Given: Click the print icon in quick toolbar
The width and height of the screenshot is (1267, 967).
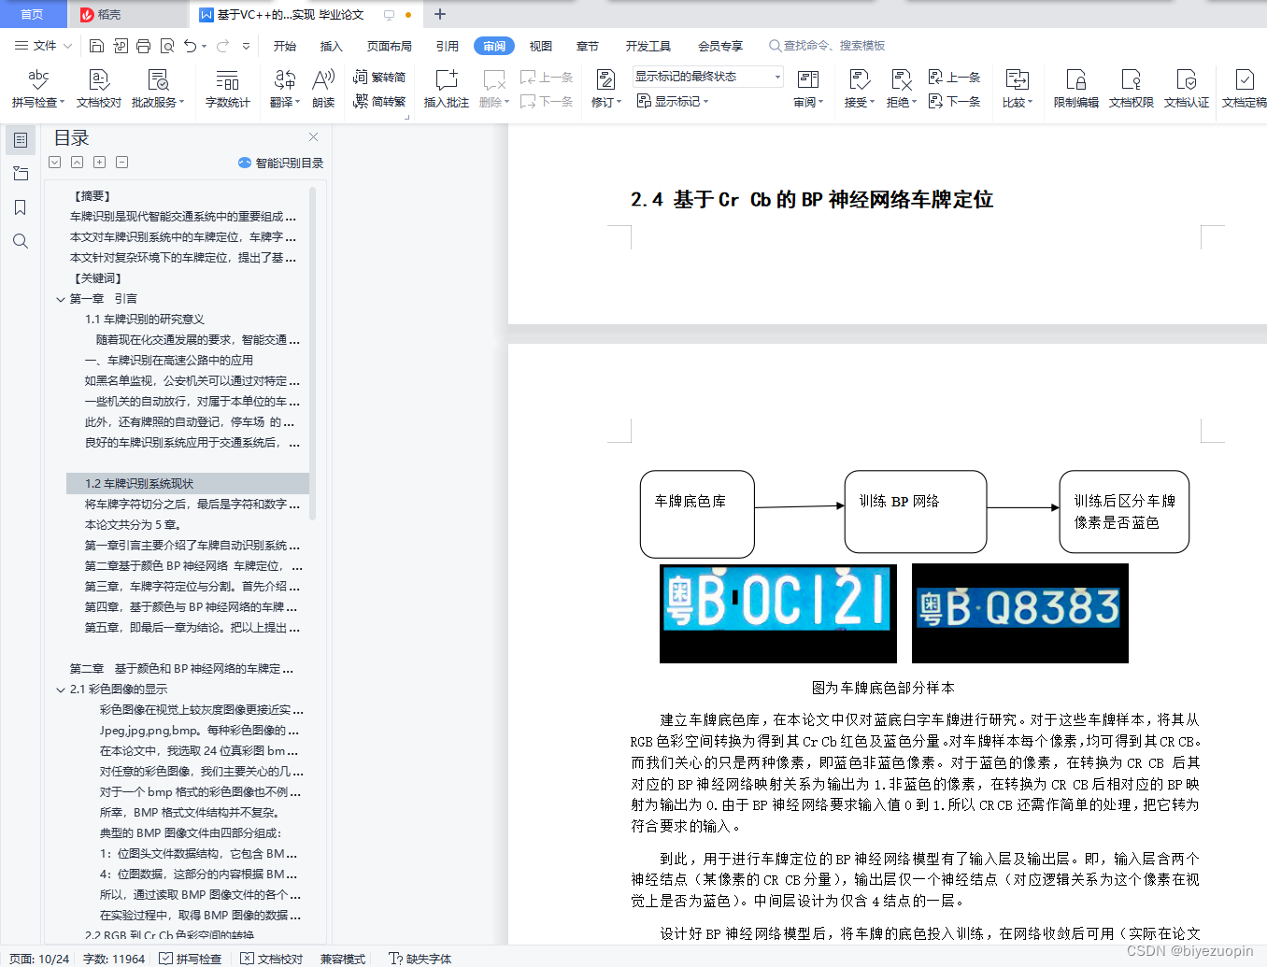Looking at the screenshot, I should 143,46.
